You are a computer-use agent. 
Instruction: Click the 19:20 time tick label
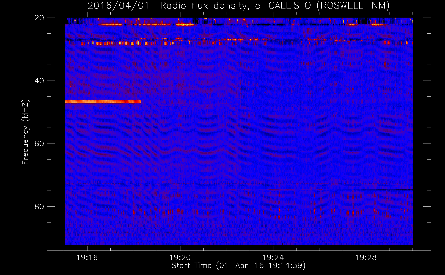180,258
